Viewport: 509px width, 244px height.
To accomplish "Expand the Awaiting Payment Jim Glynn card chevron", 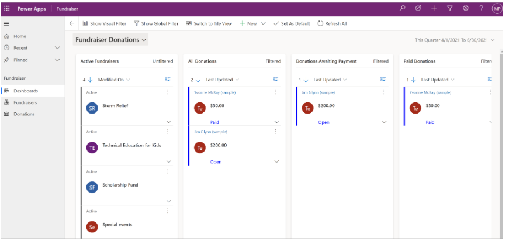I will coord(385,122).
